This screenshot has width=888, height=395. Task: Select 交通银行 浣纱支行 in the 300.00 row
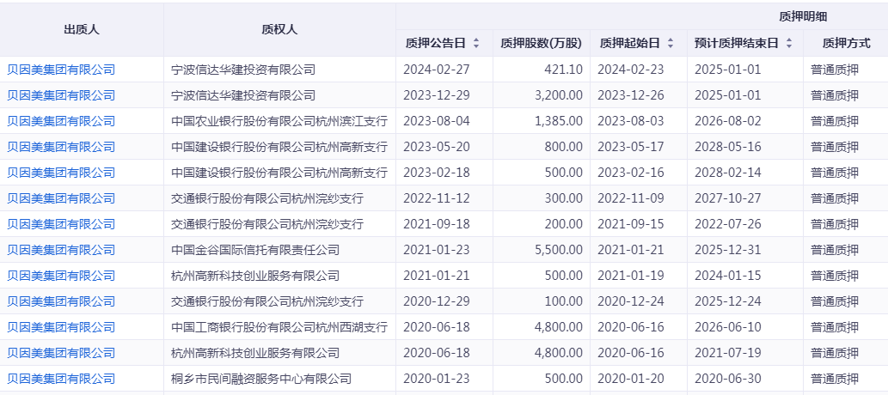pos(267,198)
